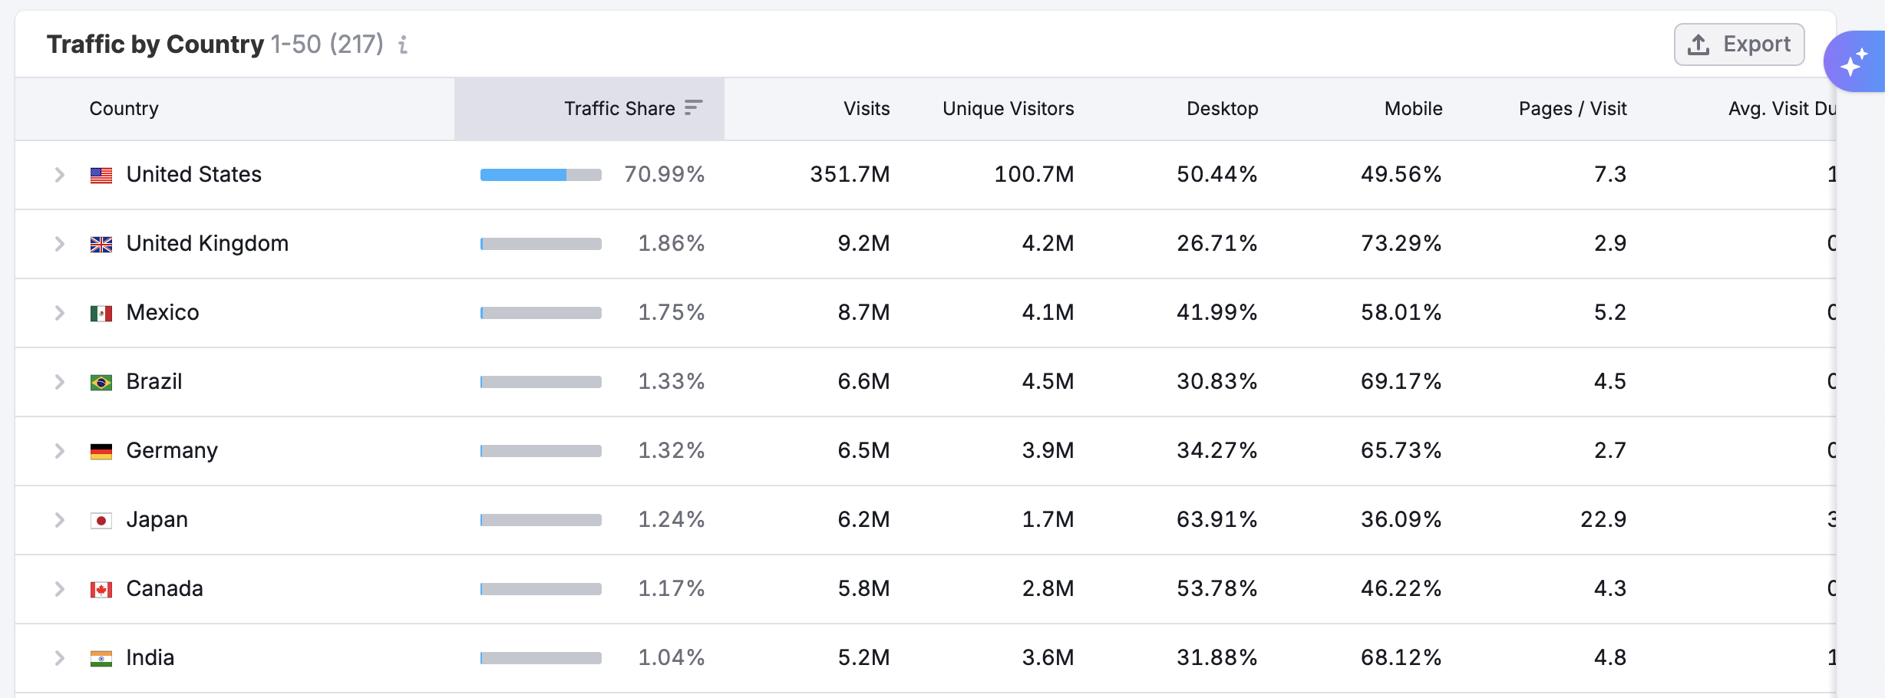Click the Mexico flag icon
Viewport: 1885px width, 698px height.
[101, 312]
